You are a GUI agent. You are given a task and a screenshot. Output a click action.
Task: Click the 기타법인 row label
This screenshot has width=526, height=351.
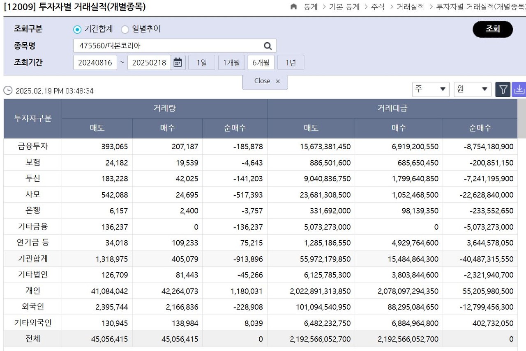tap(33, 275)
